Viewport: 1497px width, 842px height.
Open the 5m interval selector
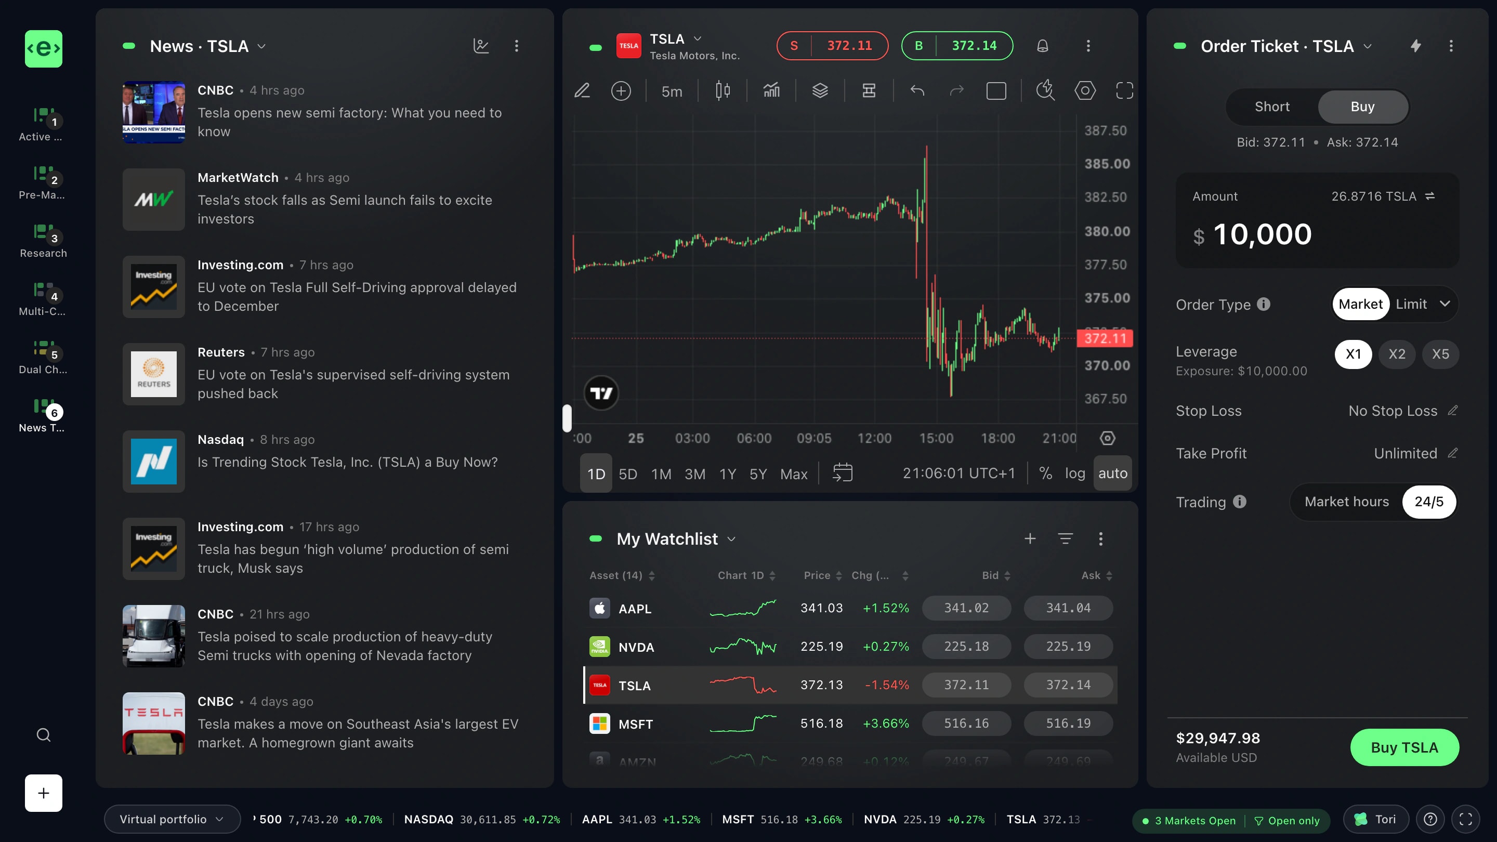coord(672,91)
